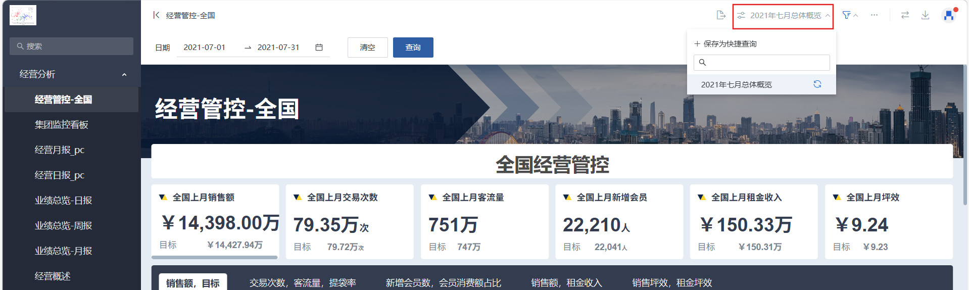This screenshot has width=969, height=290.
Task: Open the user avatar with notification dot
Action: coord(949,15)
